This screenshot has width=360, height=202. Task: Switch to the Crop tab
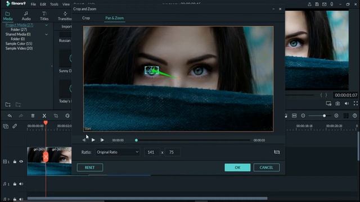point(86,18)
